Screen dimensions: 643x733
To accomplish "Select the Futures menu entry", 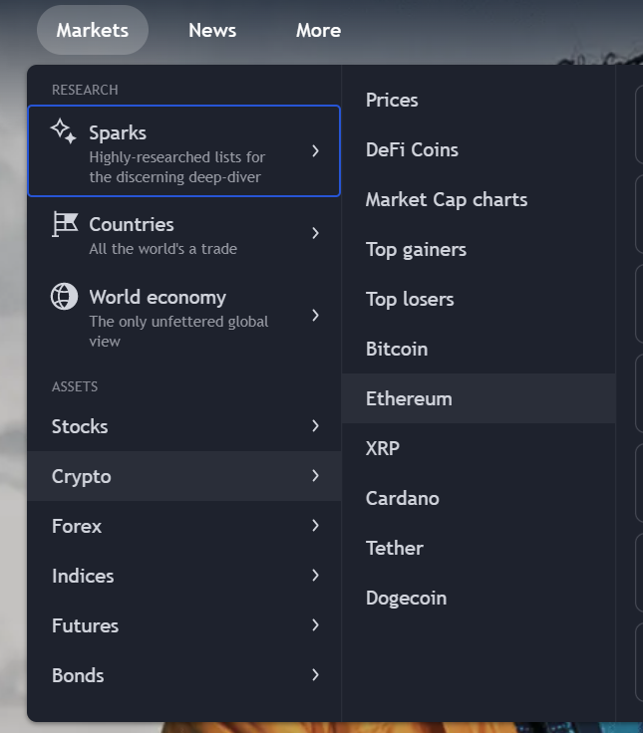I will (184, 625).
